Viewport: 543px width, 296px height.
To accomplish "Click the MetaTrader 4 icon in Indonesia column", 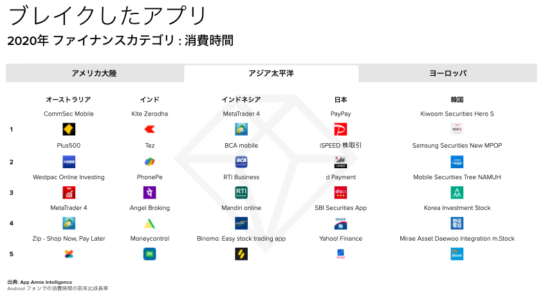I will (x=241, y=129).
